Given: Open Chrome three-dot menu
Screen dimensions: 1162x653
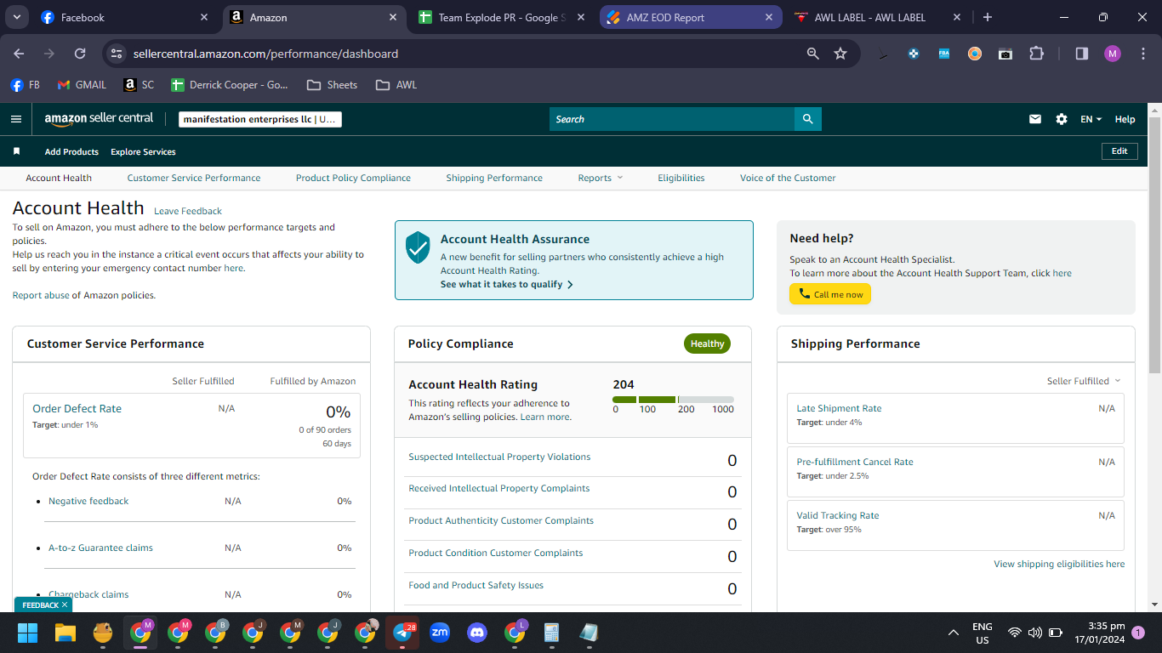Looking at the screenshot, I should tap(1143, 54).
